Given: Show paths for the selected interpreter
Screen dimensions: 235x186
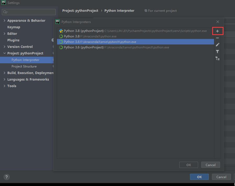Looking at the screenshot, I should (x=217, y=58).
